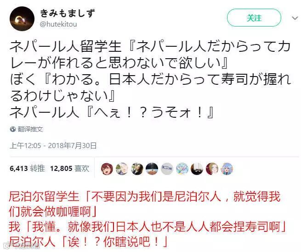This screenshot has height=252, width=301.
Task: View the 6,413 转推 retweets list
Action: click(27, 169)
